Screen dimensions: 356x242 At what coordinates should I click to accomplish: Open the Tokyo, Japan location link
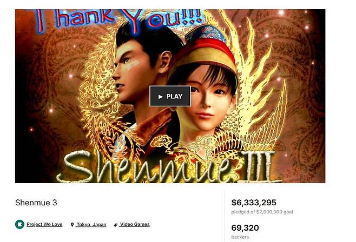91,225
